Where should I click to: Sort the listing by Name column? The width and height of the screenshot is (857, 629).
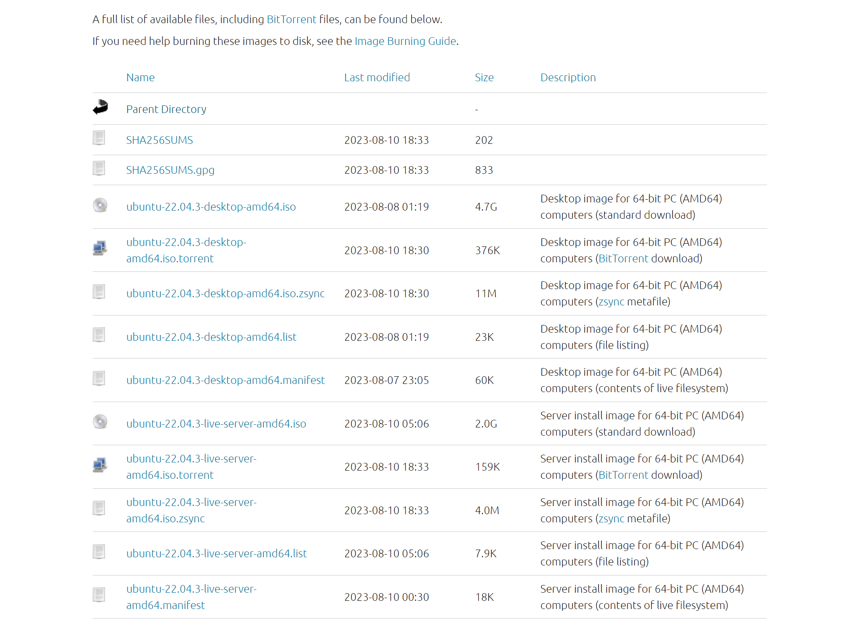pyautogui.click(x=140, y=78)
